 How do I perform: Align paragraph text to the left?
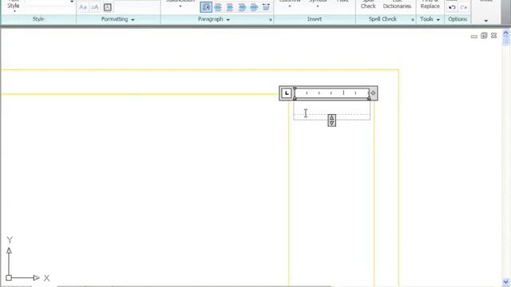(x=218, y=7)
